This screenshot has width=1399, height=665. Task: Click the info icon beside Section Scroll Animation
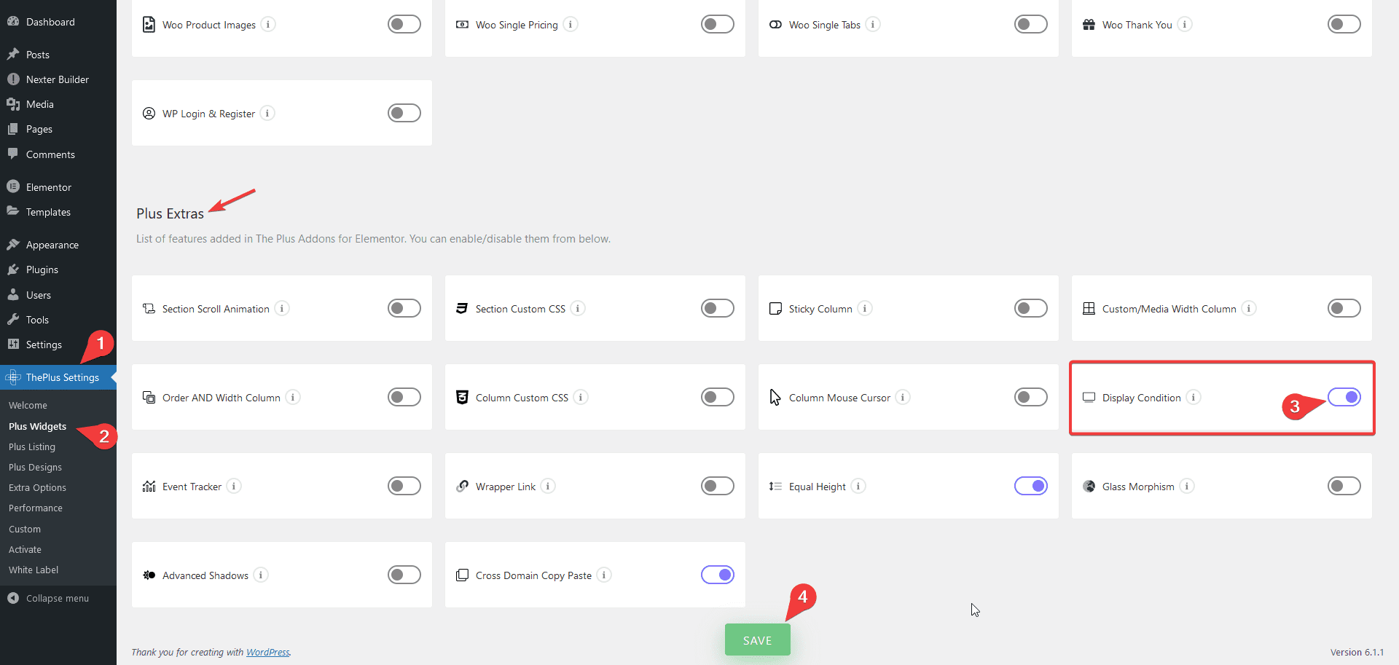point(282,308)
